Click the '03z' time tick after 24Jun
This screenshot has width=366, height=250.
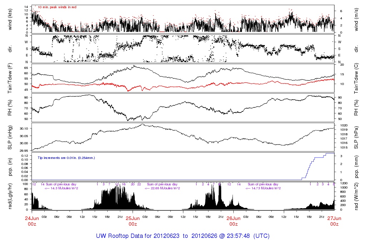[44, 217]
